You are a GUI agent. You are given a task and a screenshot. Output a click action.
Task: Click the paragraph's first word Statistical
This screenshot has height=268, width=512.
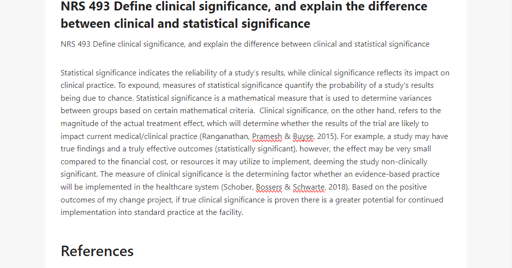pos(77,73)
